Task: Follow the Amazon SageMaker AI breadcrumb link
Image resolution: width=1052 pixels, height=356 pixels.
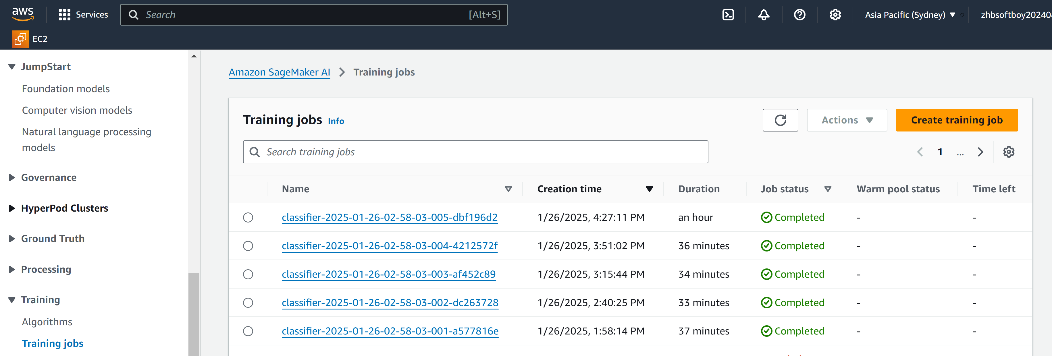Action: [x=279, y=72]
